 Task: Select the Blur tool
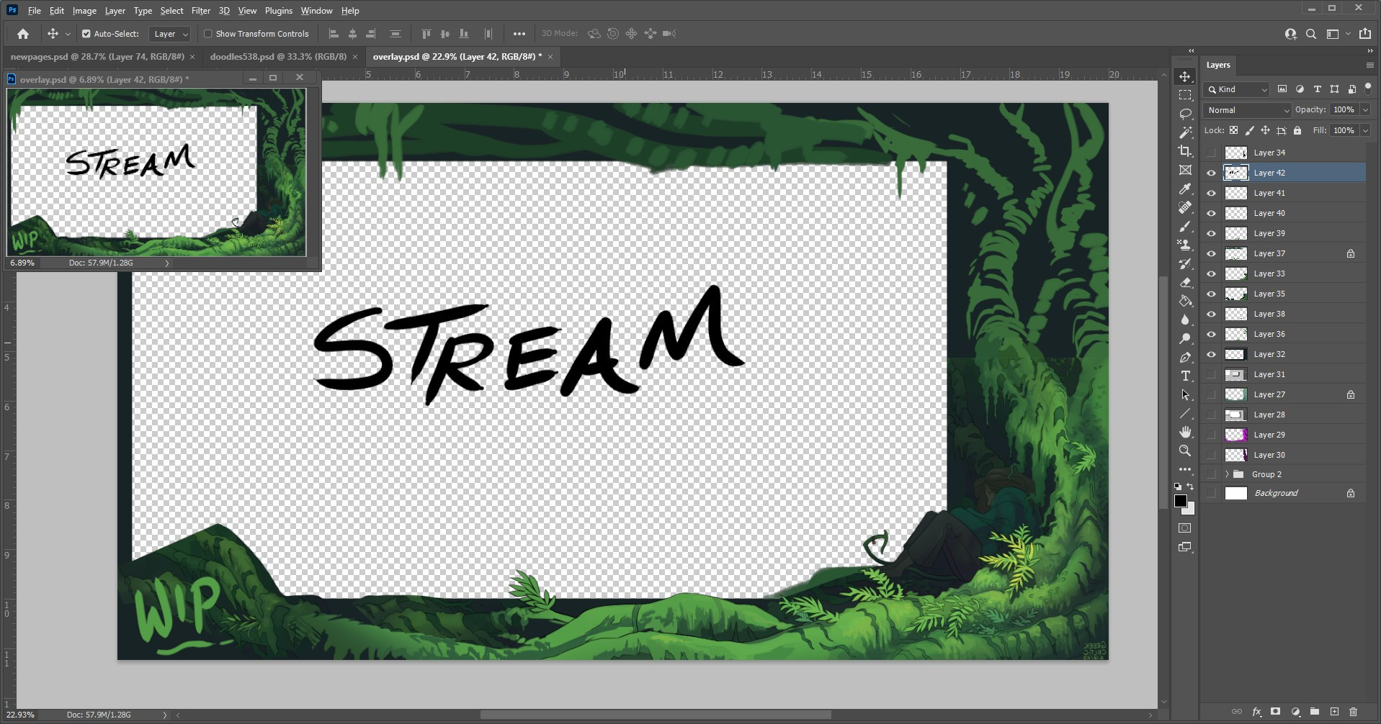coord(1185,320)
